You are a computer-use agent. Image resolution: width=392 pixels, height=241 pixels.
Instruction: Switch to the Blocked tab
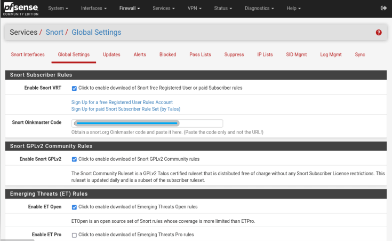(x=168, y=55)
